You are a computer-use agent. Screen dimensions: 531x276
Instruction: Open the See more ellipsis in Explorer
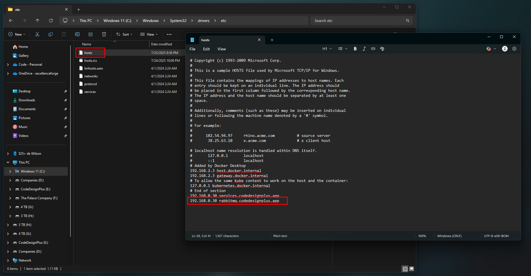tap(169, 34)
